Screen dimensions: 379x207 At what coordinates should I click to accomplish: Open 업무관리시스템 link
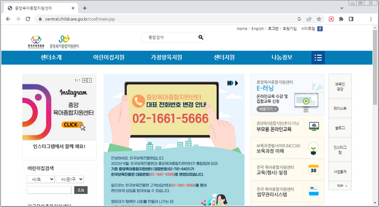(x=272, y=195)
